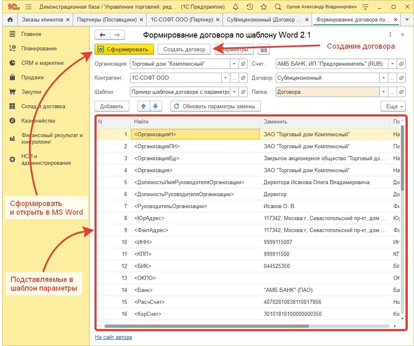Follow the На сайт автора link
Viewport: 414px width, 346px height.
113,337
